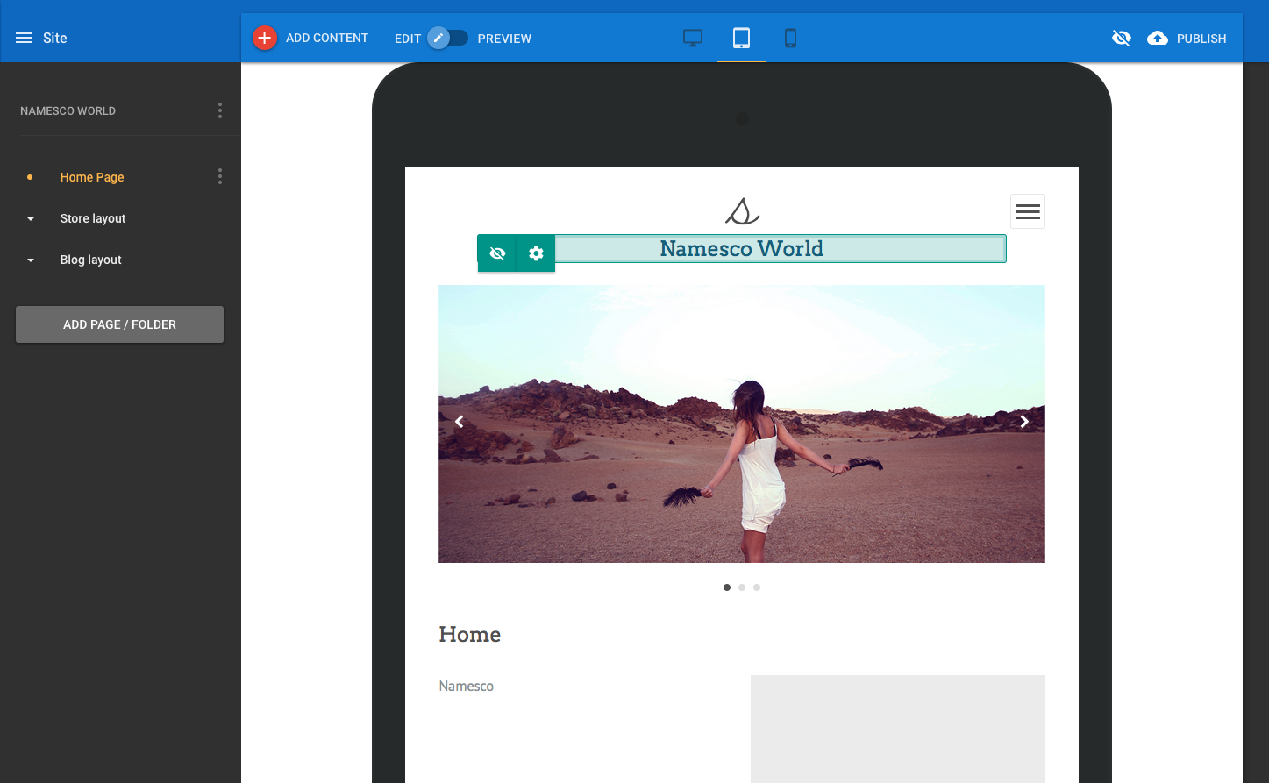Screen dimensions: 1269x783
Task: Toggle the Edit/Preview switch
Action: click(x=448, y=38)
